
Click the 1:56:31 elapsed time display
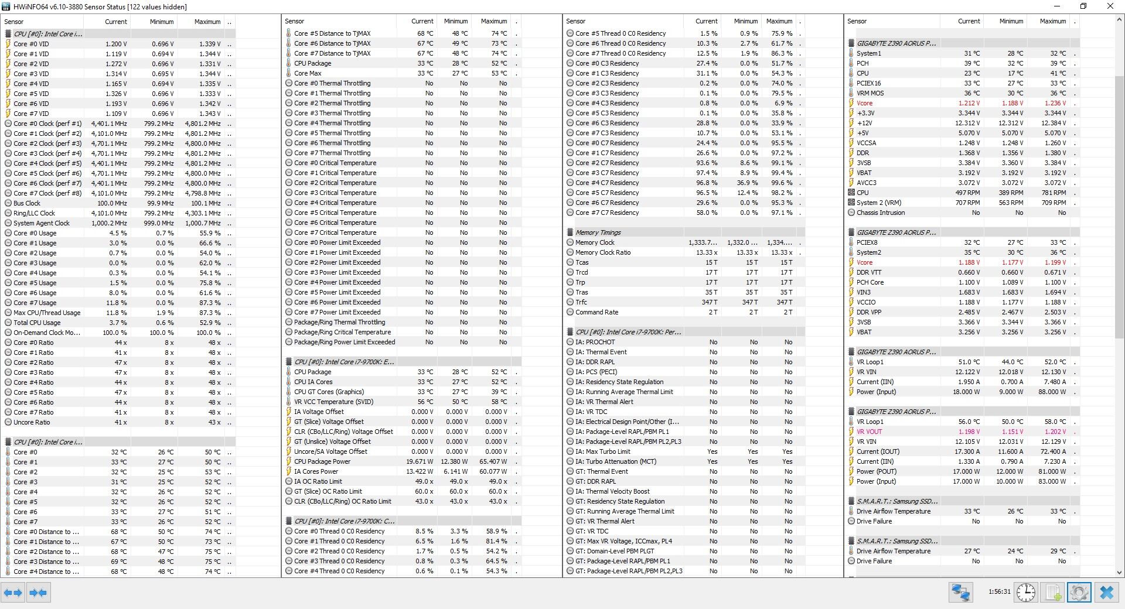click(x=999, y=592)
